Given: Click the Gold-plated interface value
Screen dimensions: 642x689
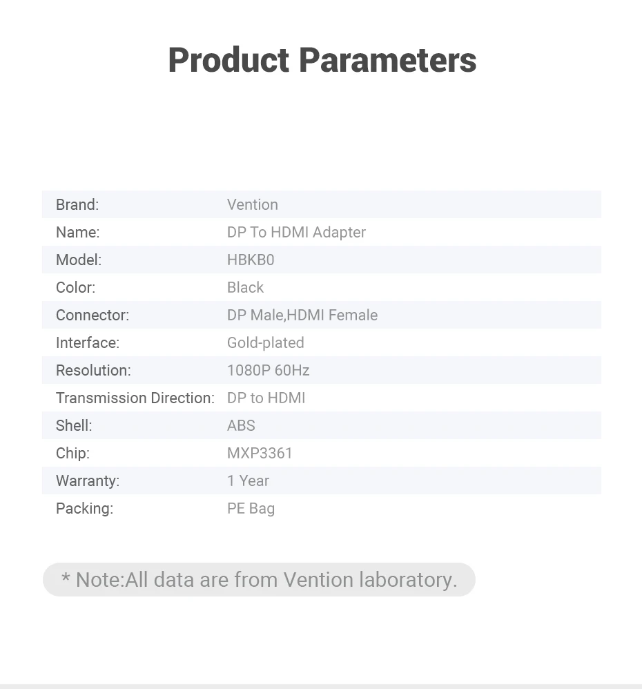Looking at the screenshot, I should [265, 342].
